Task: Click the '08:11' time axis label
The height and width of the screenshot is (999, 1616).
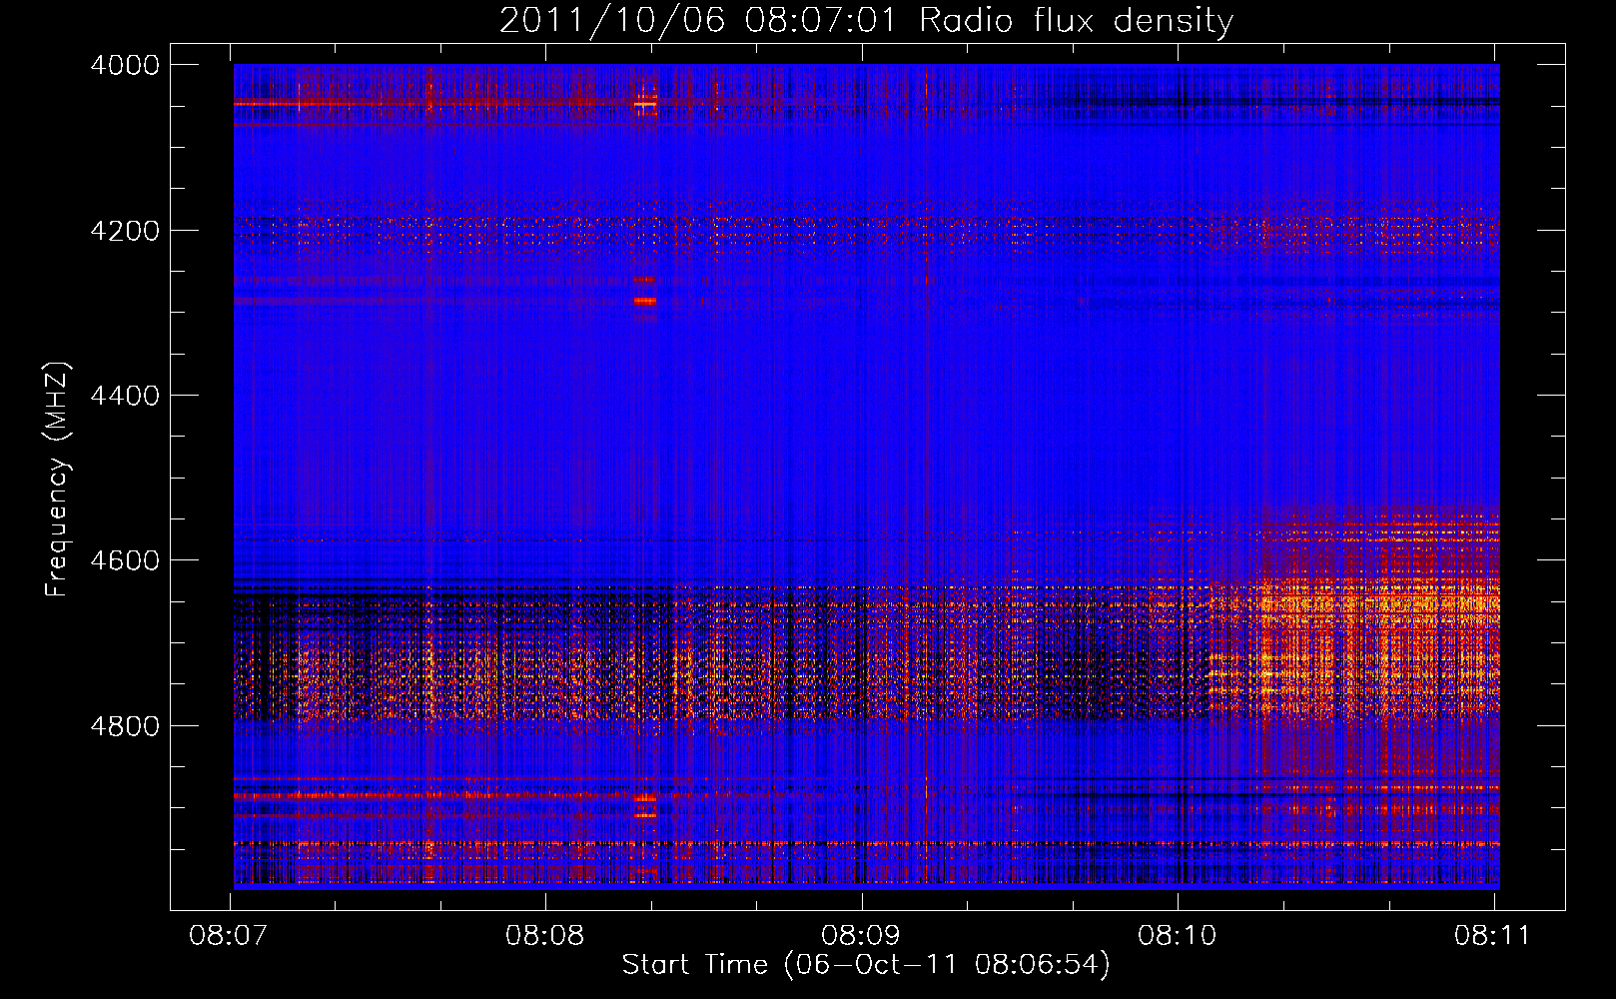Action: (1493, 936)
